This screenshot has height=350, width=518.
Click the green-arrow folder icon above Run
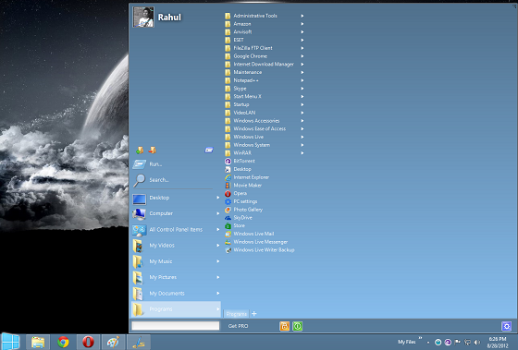click(x=140, y=151)
